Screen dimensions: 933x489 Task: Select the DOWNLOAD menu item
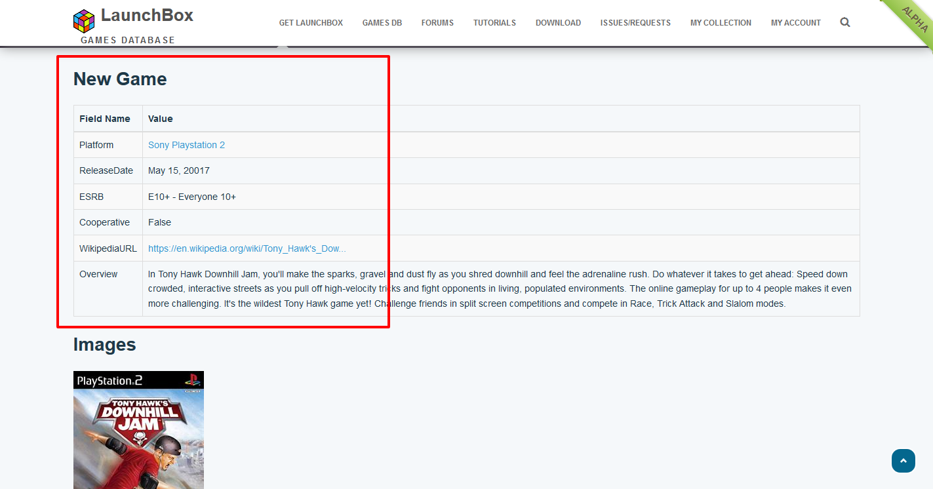click(x=558, y=22)
